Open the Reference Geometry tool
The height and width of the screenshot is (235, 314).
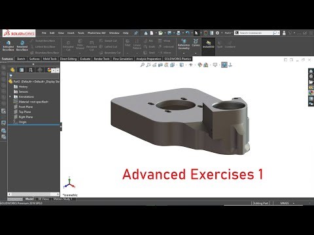tap(184, 44)
